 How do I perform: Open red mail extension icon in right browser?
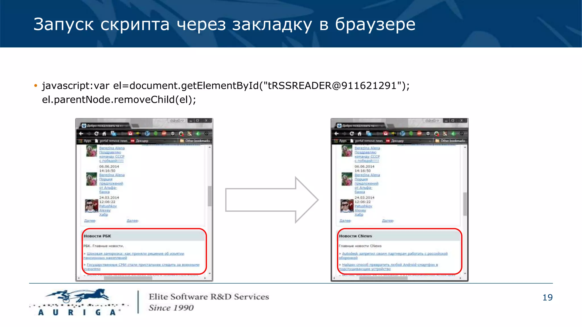[386, 133]
